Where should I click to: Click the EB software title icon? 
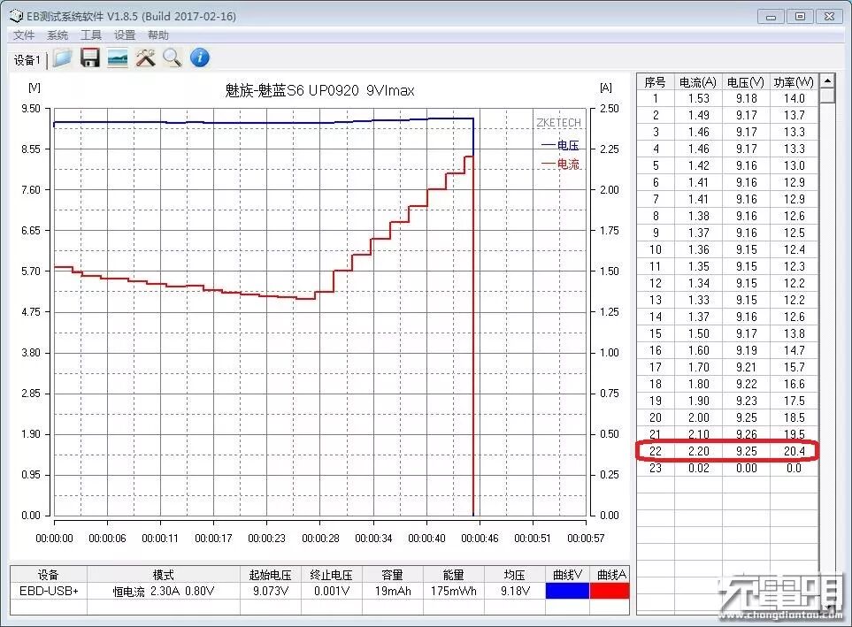click(16, 16)
